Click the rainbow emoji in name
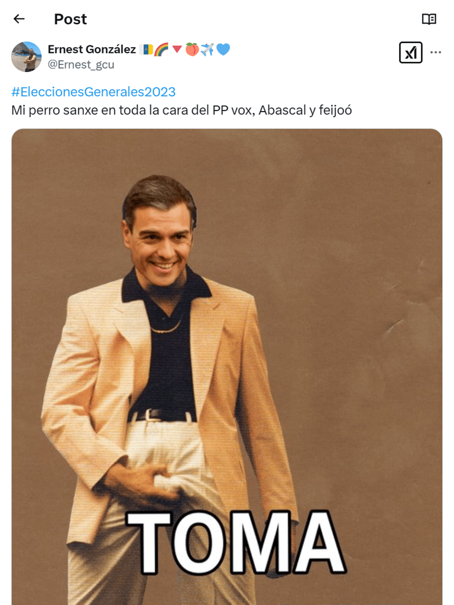 point(161,50)
